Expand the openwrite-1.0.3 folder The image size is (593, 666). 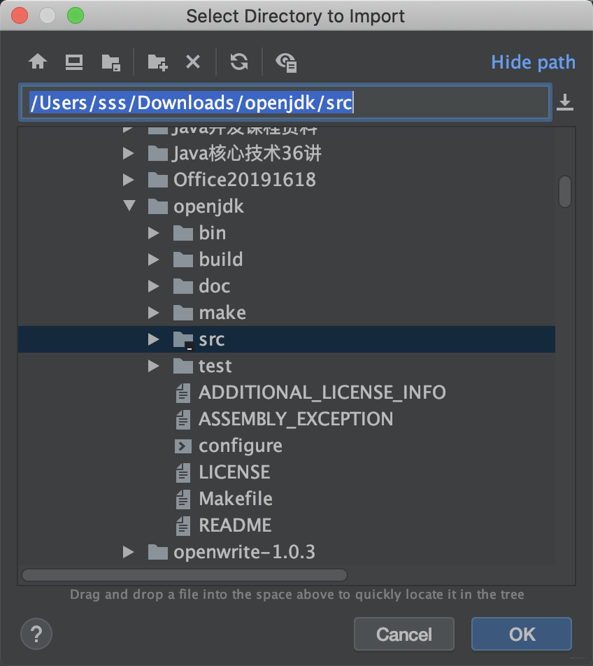pos(128,552)
